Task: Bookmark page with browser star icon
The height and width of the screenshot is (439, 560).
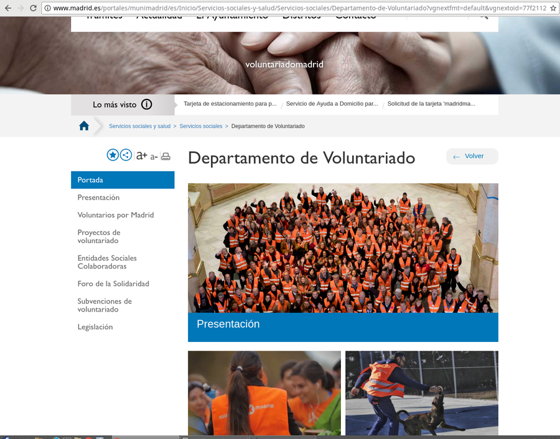Action: [x=553, y=8]
